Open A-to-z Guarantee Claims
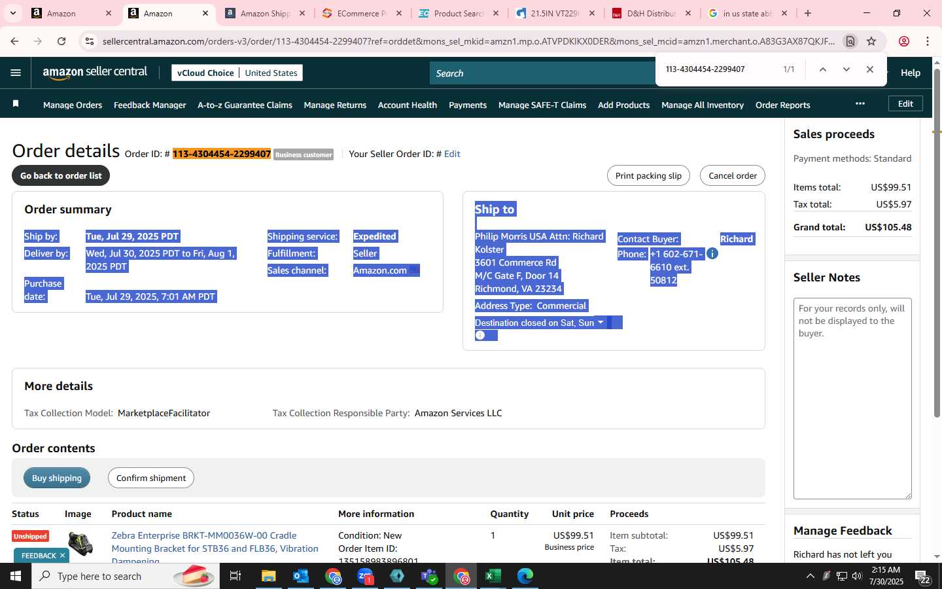The height and width of the screenshot is (589, 942). point(245,105)
